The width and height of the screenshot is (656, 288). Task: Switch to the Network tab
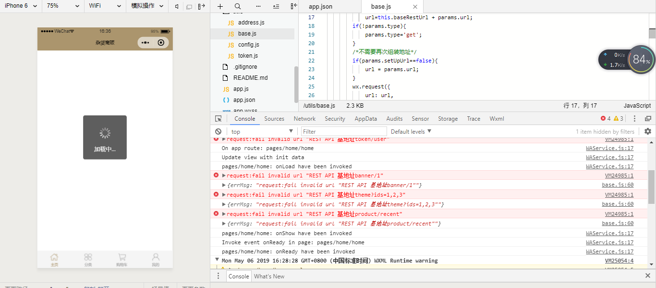point(304,119)
